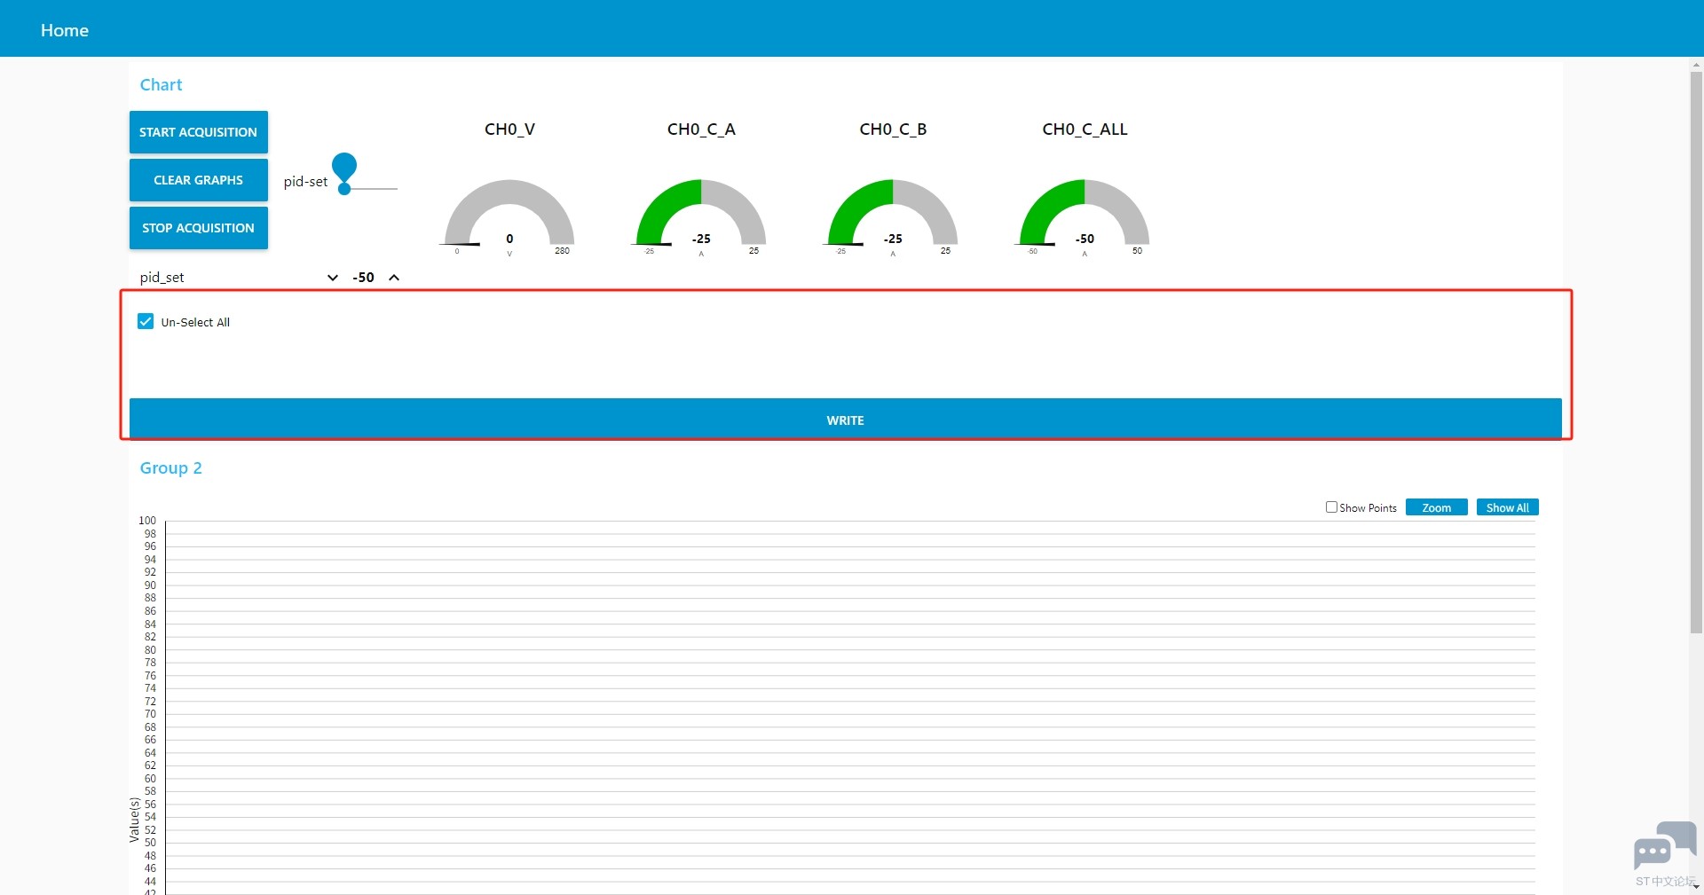Click the pid_set label text
This screenshot has height=895, width=1704.
(x=162, y=278)
